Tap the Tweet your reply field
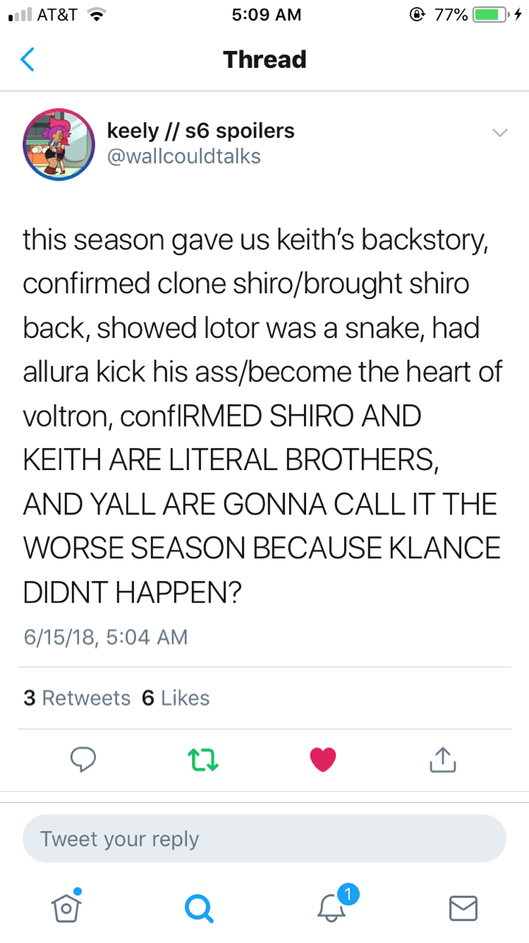This screenshot has height=943, width=529. [264, 838]
